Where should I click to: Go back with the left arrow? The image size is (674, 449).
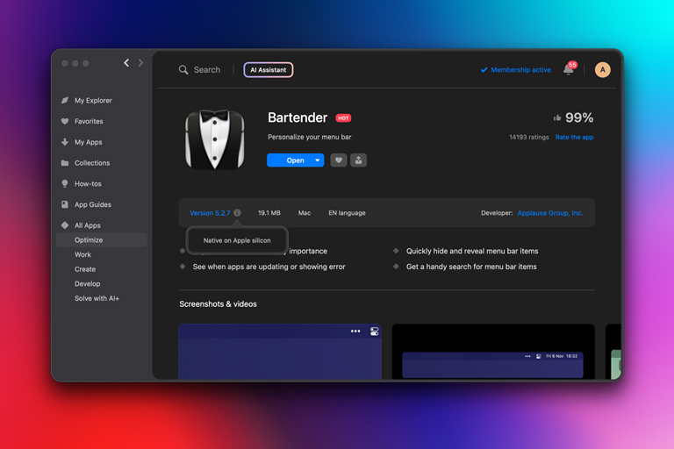[x=126, y=63]
